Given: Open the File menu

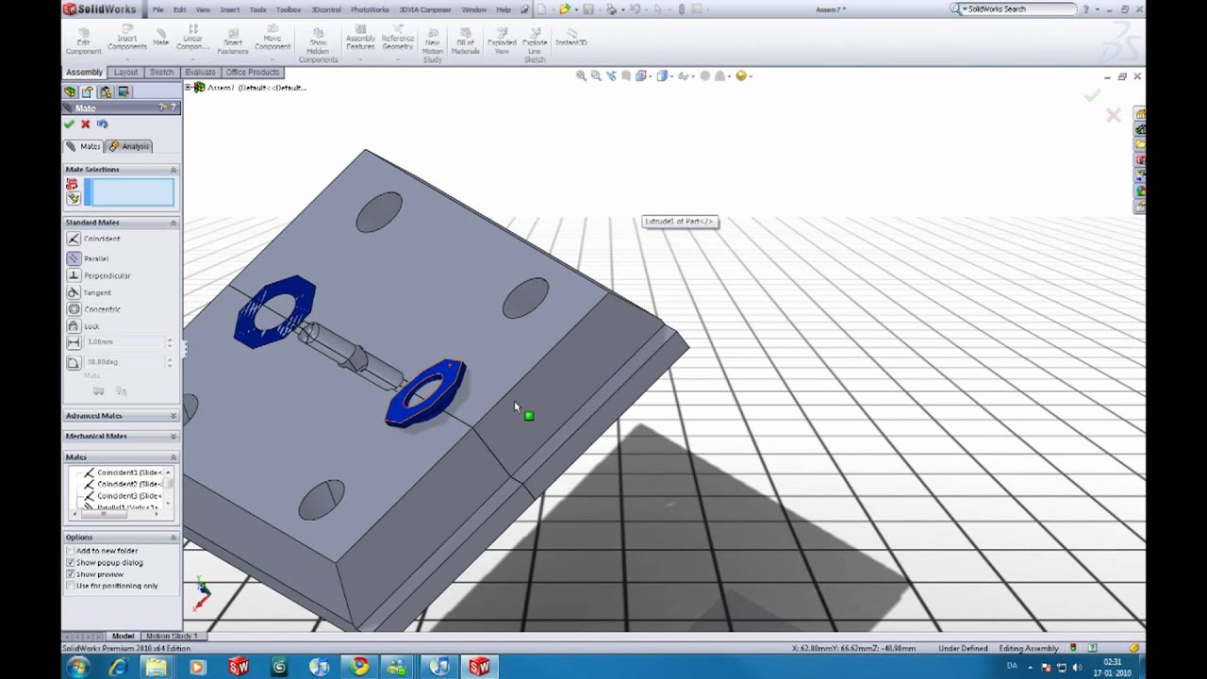Looking at the screenshot, I should click(158, 9).
